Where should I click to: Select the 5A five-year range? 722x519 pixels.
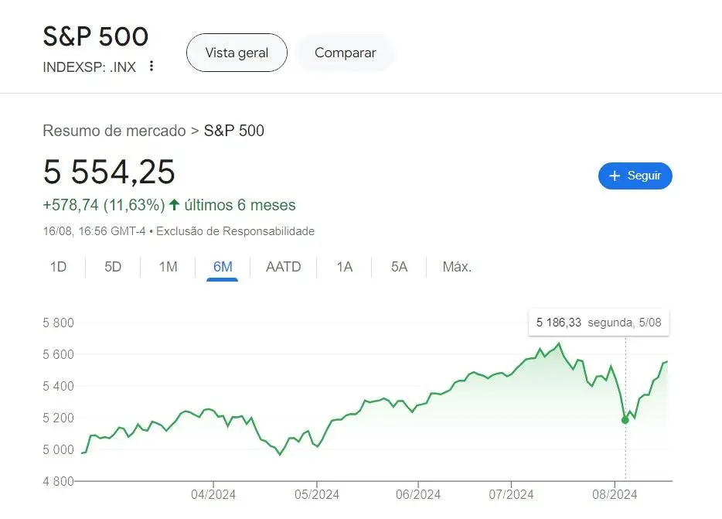click(397, 266)
